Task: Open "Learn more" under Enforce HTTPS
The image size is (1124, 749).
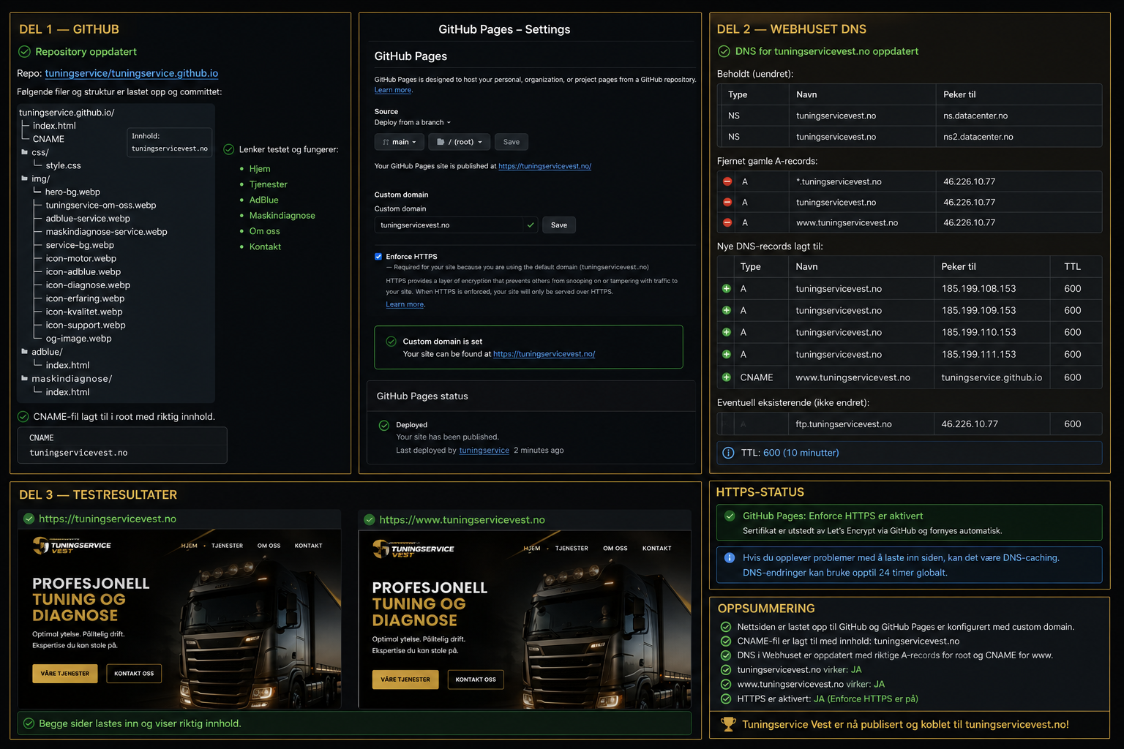Action: coord(405,304)
